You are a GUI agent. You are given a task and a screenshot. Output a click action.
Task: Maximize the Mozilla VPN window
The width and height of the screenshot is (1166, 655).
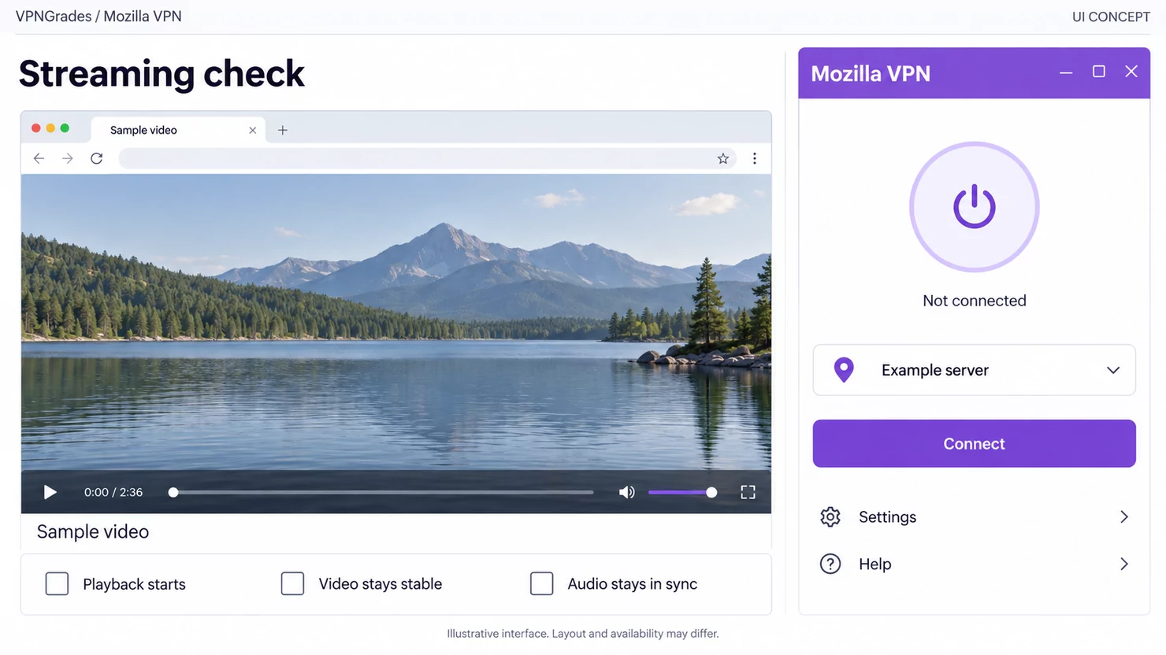1099,72
